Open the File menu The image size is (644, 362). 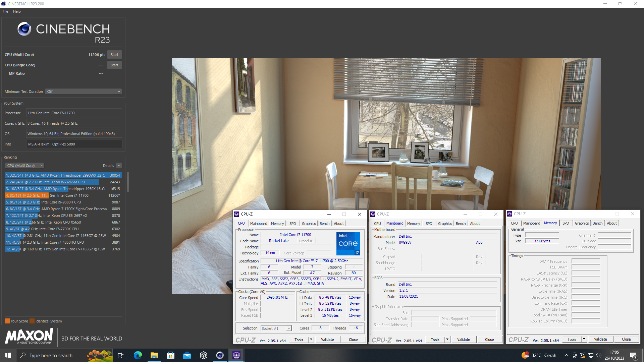(x=5, y=11)
